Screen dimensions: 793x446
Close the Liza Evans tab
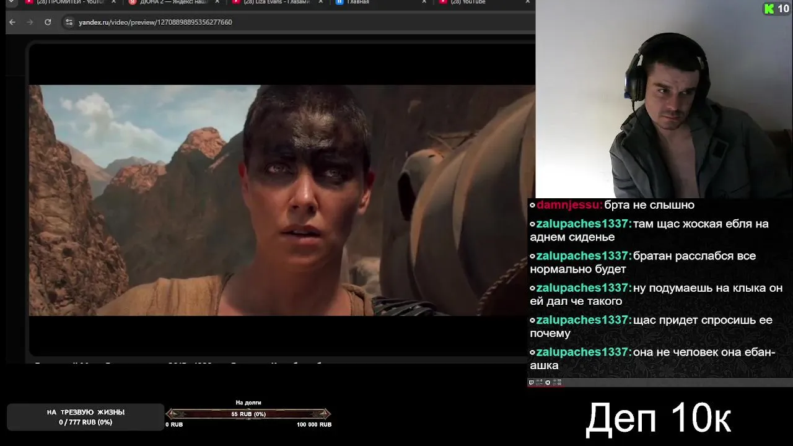coord(321,2)
